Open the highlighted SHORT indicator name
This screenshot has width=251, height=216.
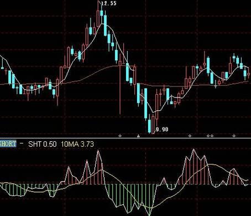[8, 144]
